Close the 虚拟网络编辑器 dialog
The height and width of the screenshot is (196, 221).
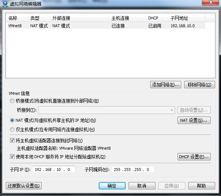click(210, 3)
